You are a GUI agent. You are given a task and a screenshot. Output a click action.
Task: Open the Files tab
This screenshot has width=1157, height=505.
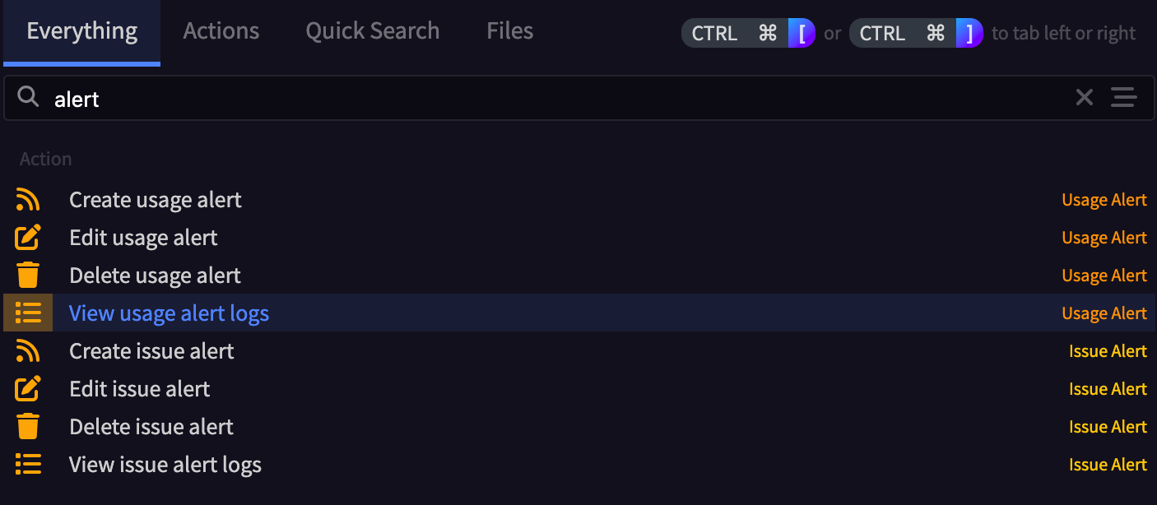(x=510, y=31)
